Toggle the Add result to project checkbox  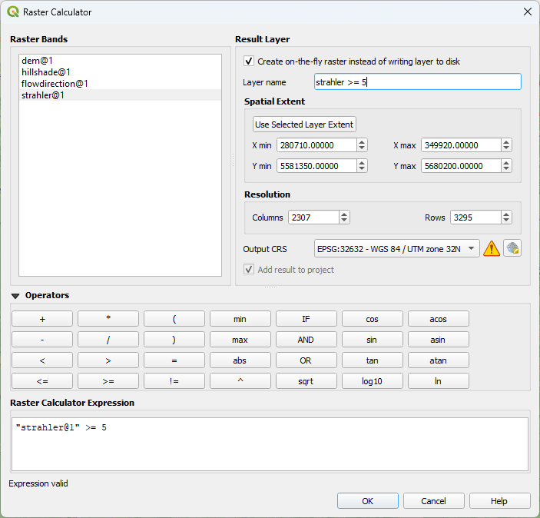pyautogui.click(x=249, y=269)
